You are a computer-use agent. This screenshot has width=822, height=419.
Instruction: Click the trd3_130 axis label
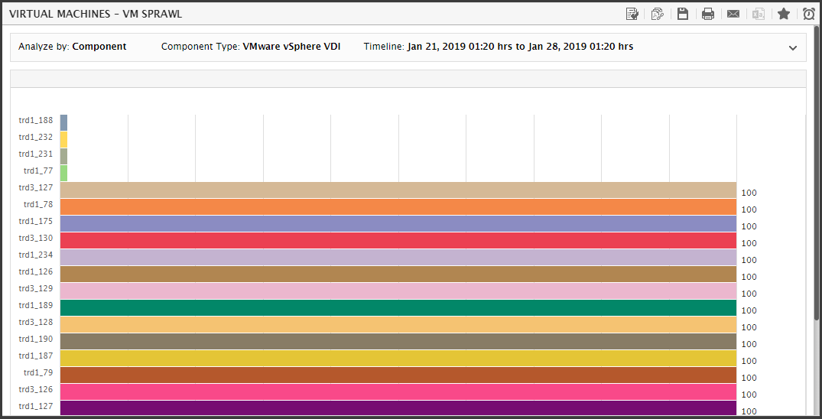(35, 239)
